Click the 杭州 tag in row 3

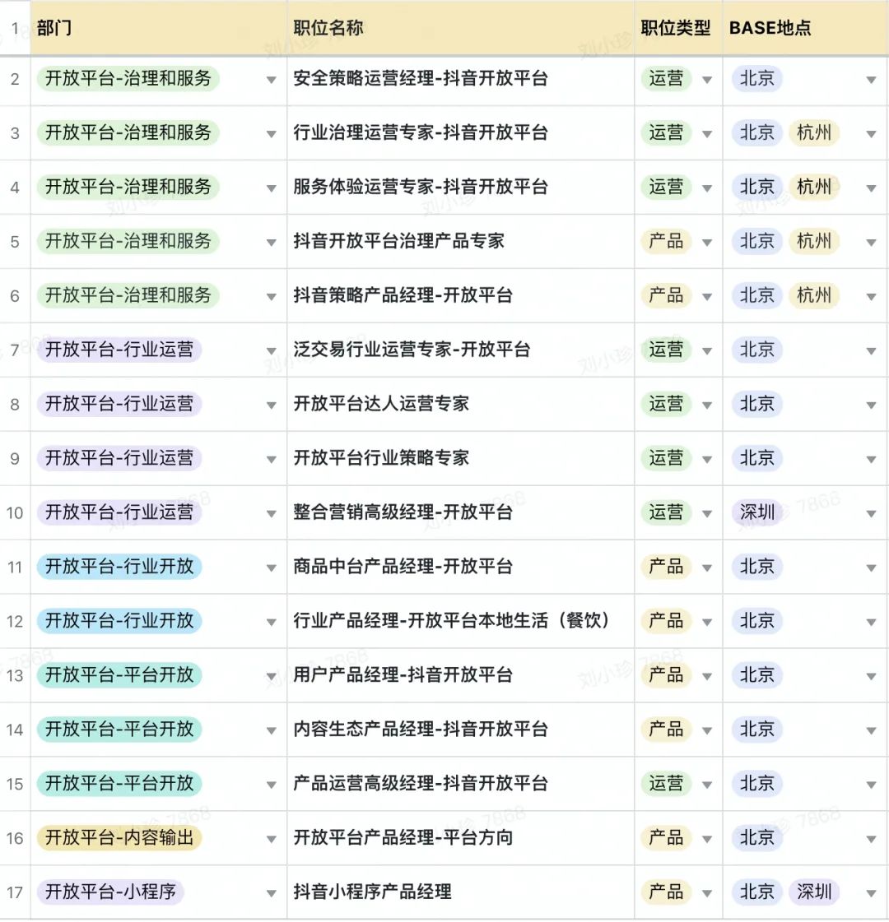point(813,132)
